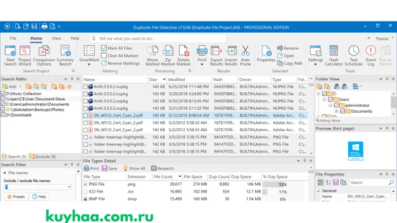
Task: Open the Summary Report
Action: tap(65, 55)
